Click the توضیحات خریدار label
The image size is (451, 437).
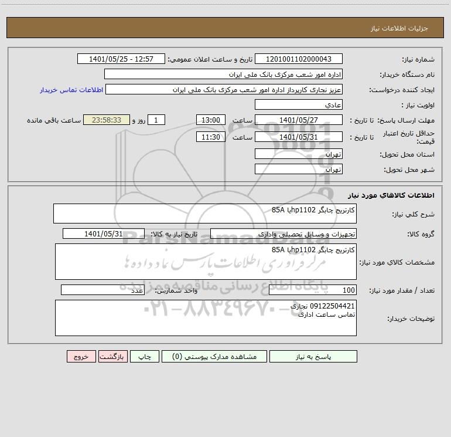411,319
